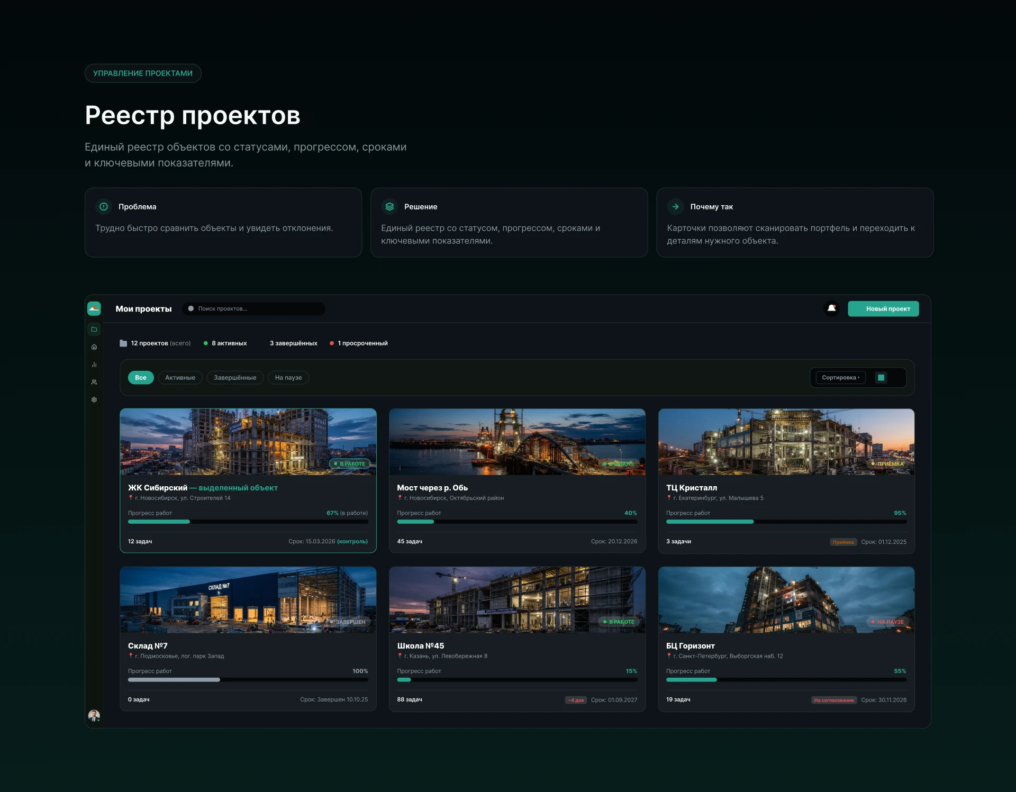
Task: Select the Все filter tab
Action: pyautogui.click(x=141, y=377)
